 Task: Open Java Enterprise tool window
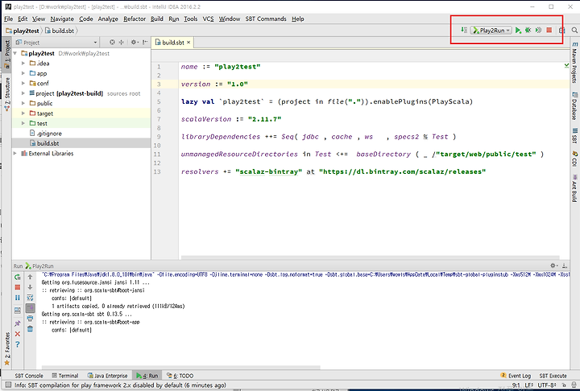pyautogui.click(x=107, y=376)
